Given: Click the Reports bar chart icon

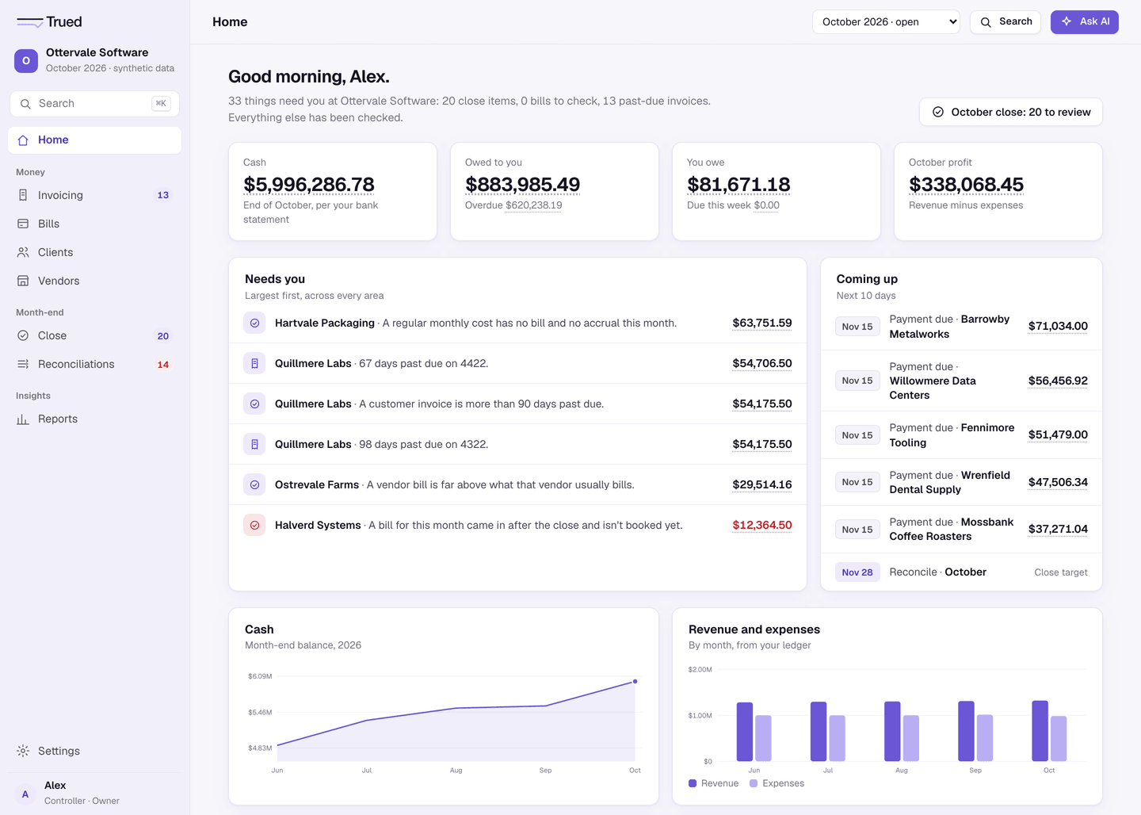Looking at the screenshot, I should point(23,419).
